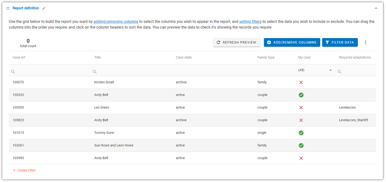Click the expand icon left of Report definition
Image resolution: width=386 pixels, height=182 pixels.
click(x=8, y=8)
